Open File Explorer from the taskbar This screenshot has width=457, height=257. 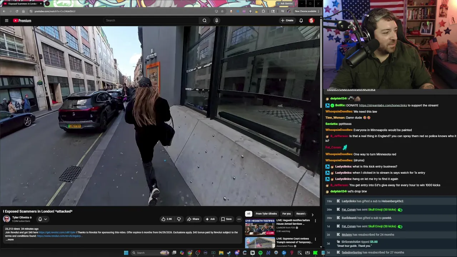pos(221,253)
